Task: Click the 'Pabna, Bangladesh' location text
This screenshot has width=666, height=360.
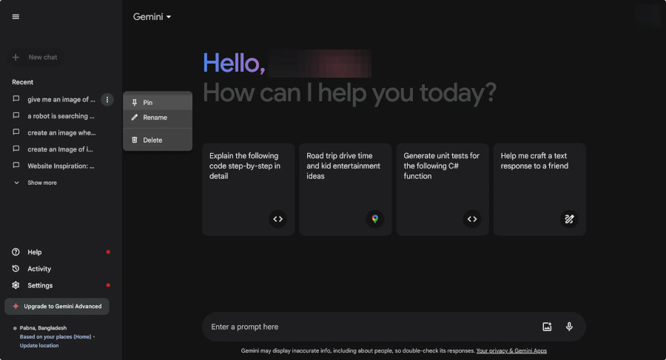Action: click(43, 327)
